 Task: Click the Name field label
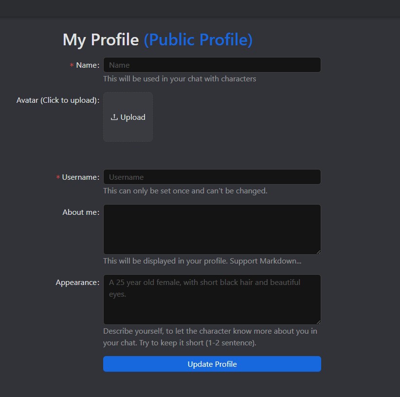[x=87, y=65]
